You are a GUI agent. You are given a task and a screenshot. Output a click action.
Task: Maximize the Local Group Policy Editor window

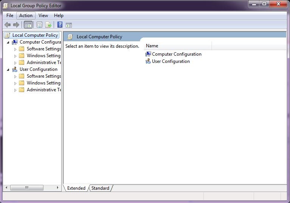264,4
